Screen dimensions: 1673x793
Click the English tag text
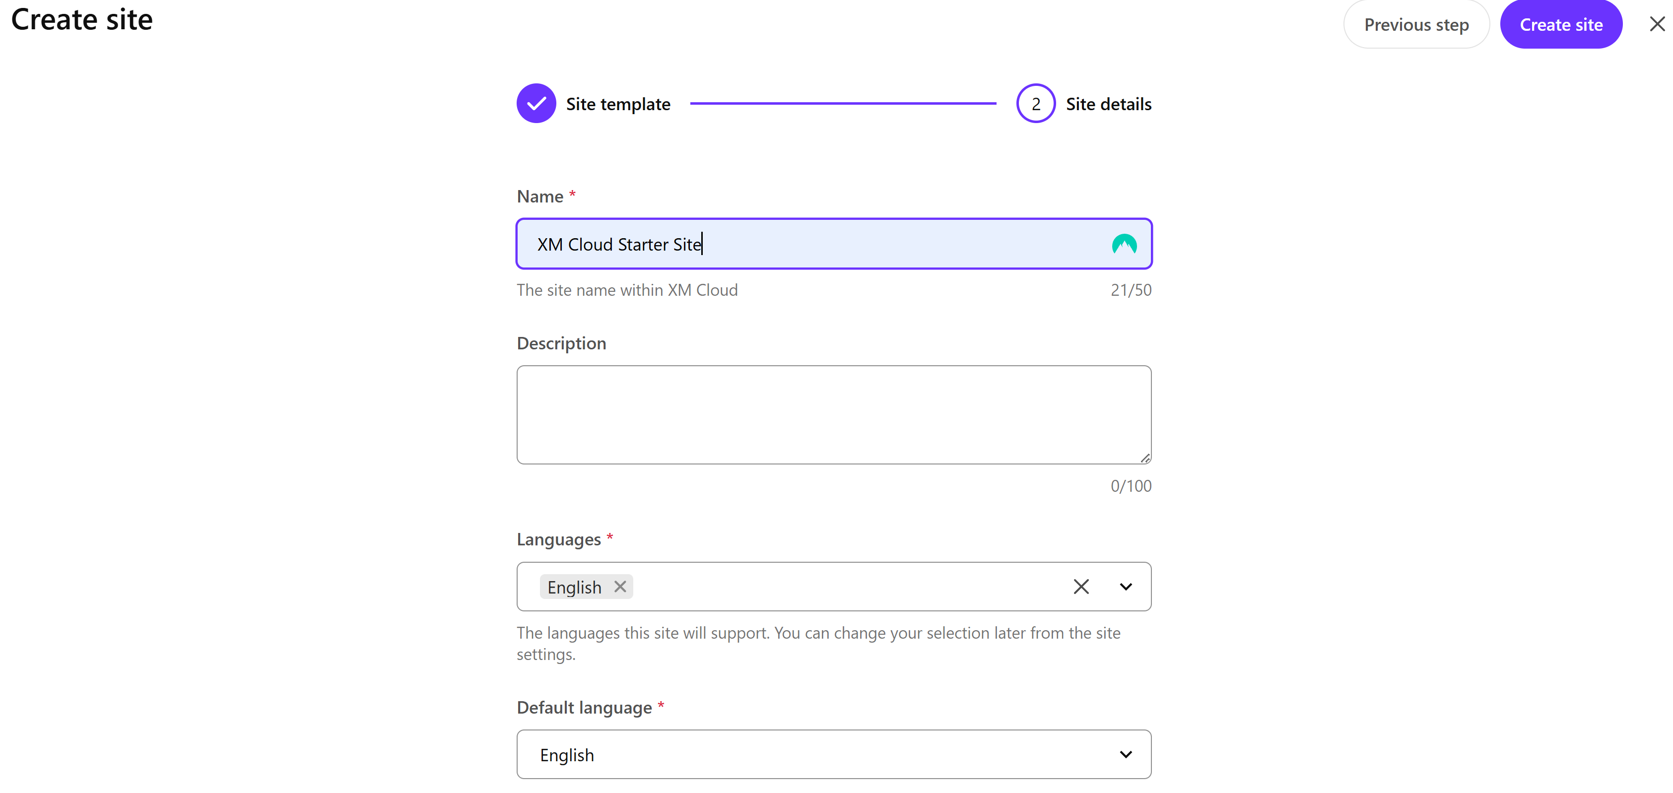tap(574, 587)
